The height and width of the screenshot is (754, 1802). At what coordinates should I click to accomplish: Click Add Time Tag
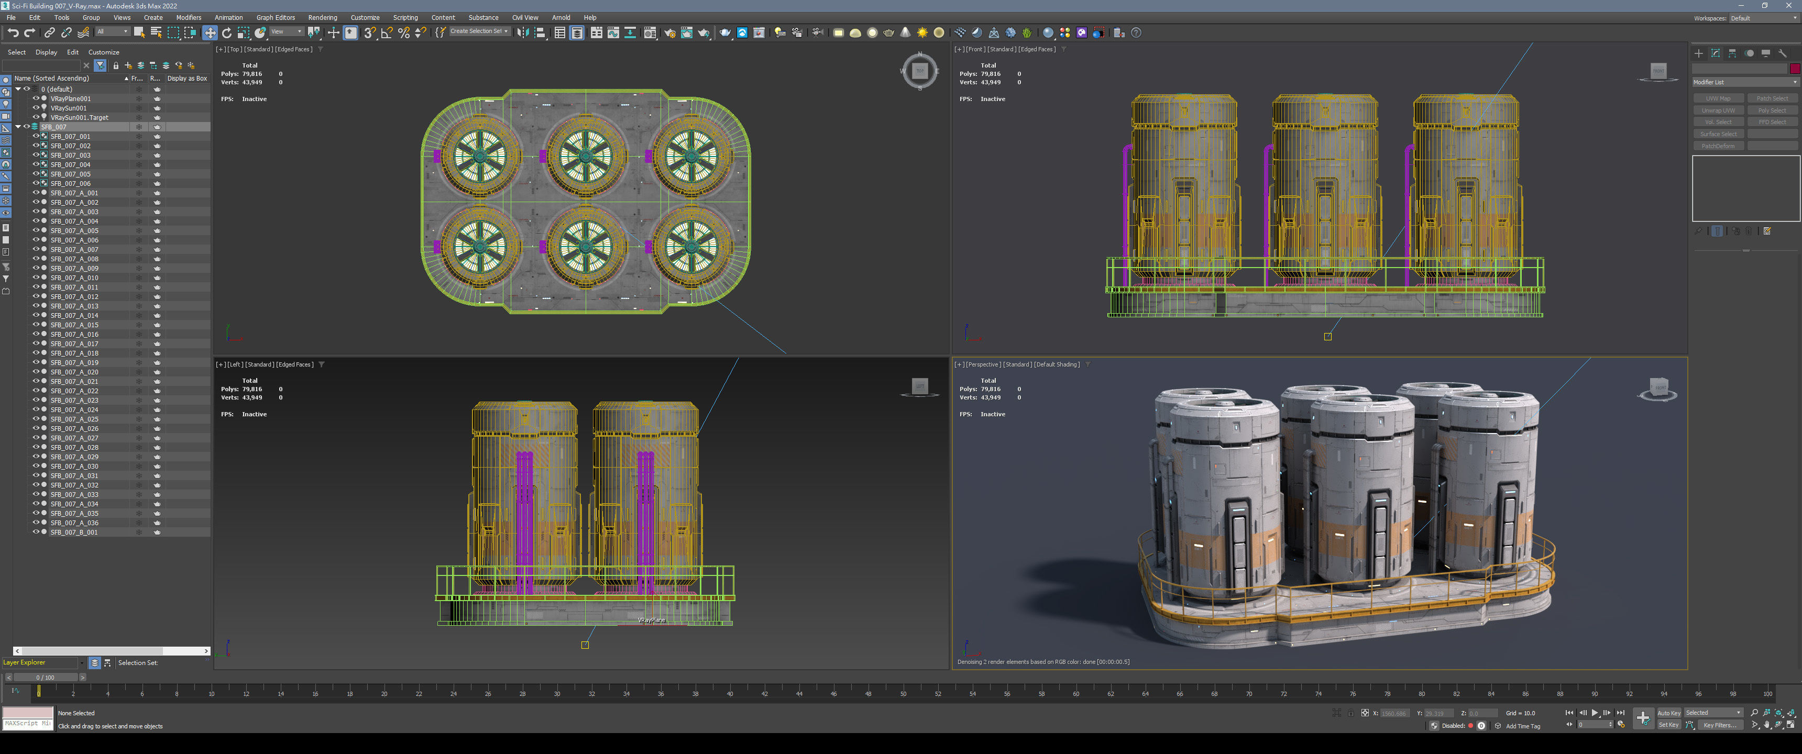[1523, 726]
